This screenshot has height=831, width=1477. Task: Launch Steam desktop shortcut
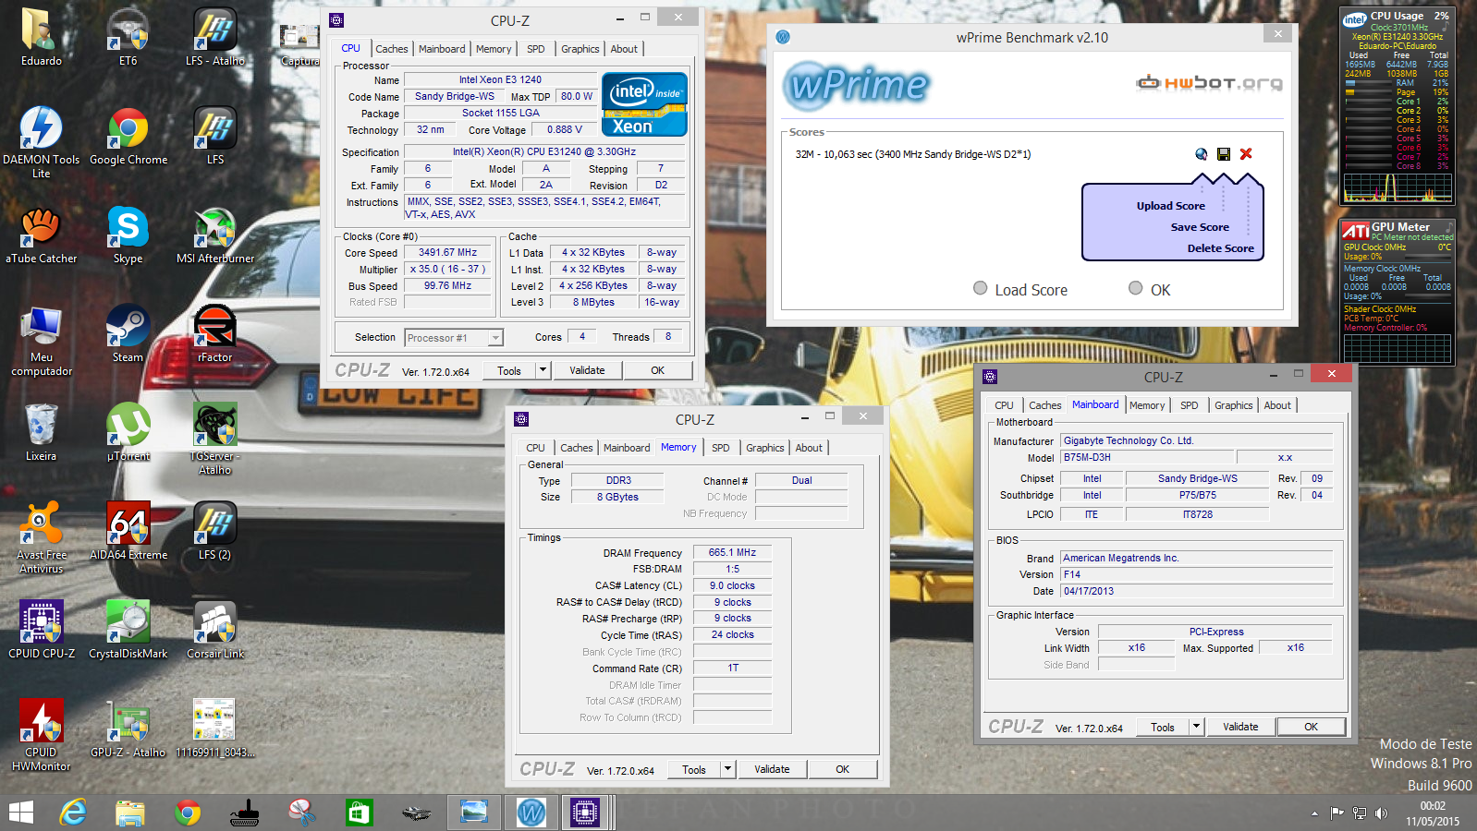128,333
